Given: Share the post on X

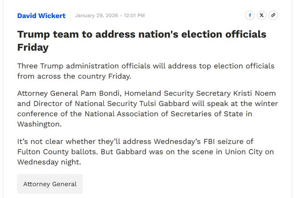Looking at the screenshot, I should (262, 15).
